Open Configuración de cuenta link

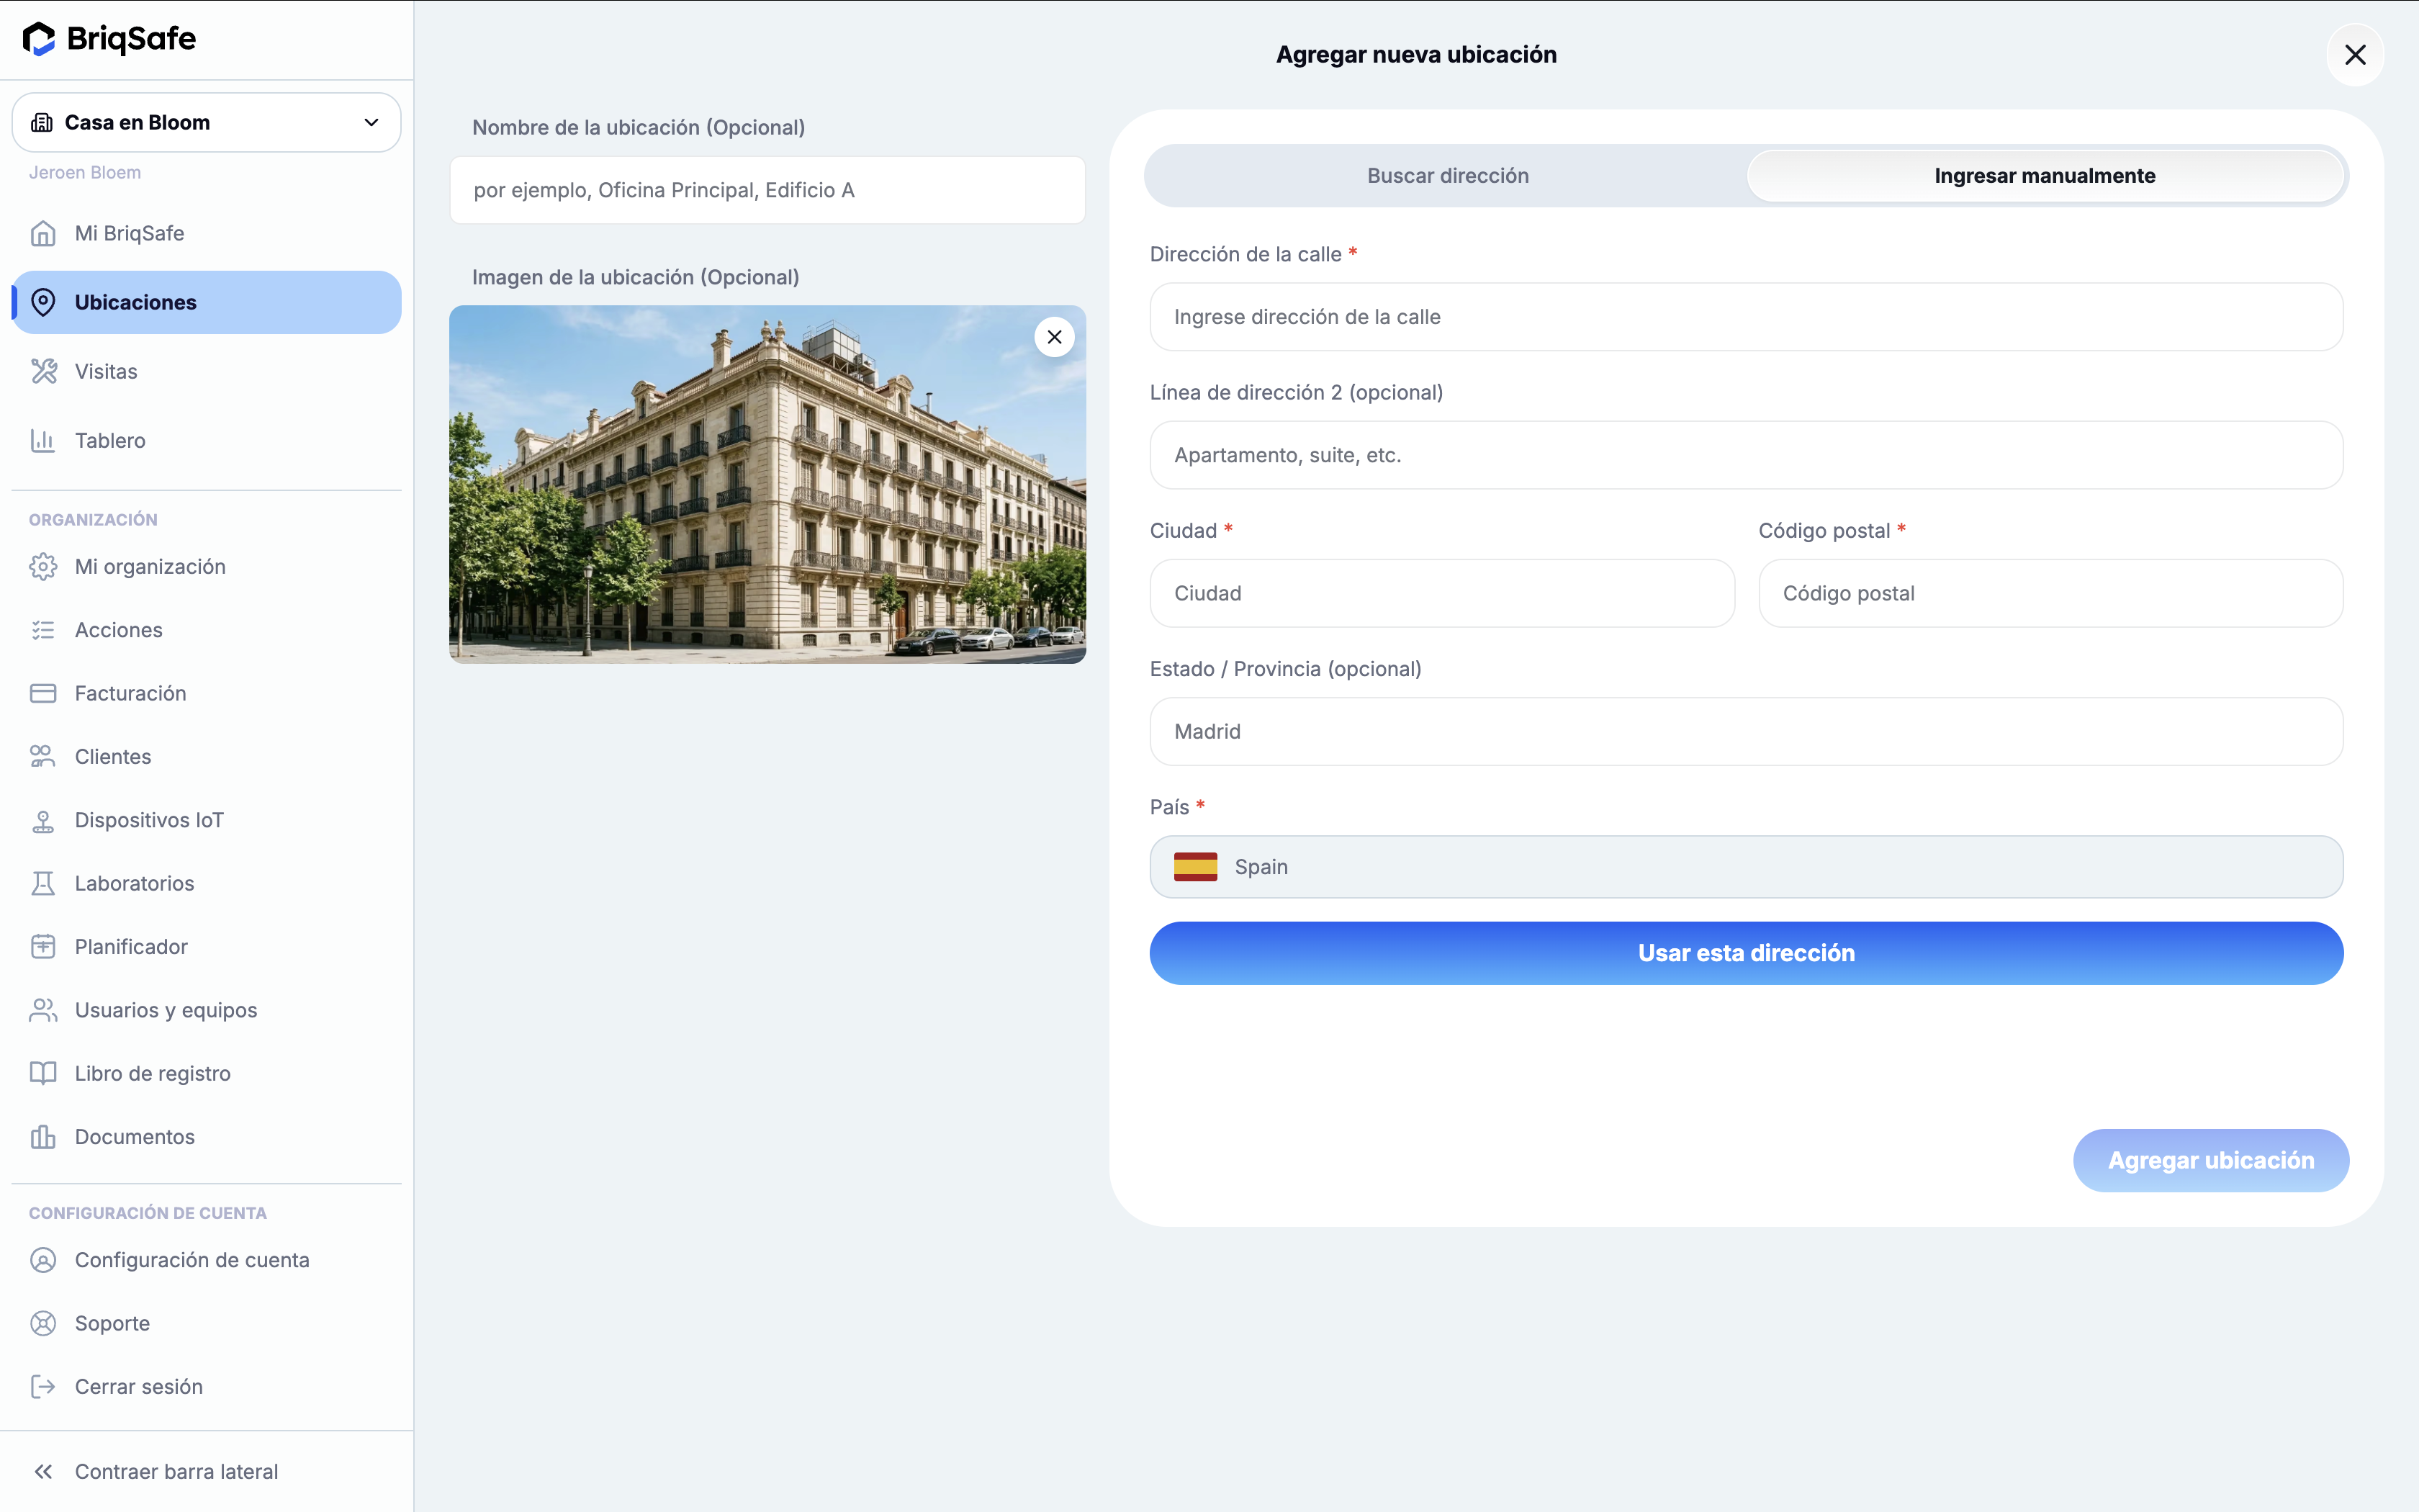coord(206,1260)
